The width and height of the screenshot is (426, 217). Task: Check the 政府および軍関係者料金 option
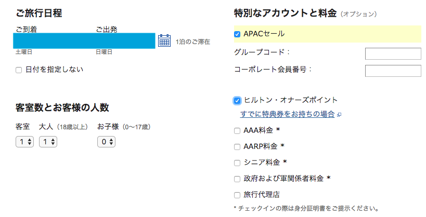click(237, 179)
